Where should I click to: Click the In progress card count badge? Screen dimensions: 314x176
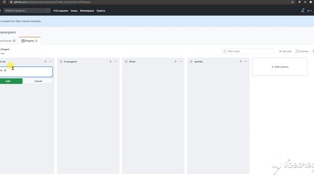61,62
